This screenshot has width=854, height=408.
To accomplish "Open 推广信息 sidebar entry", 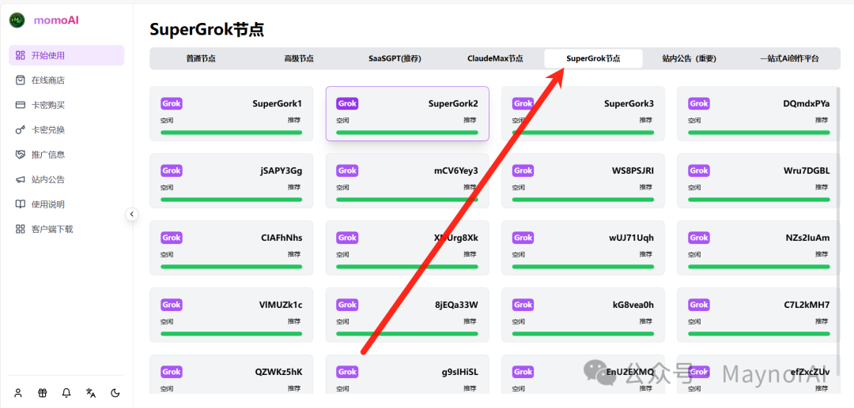I will coord(66,155).
